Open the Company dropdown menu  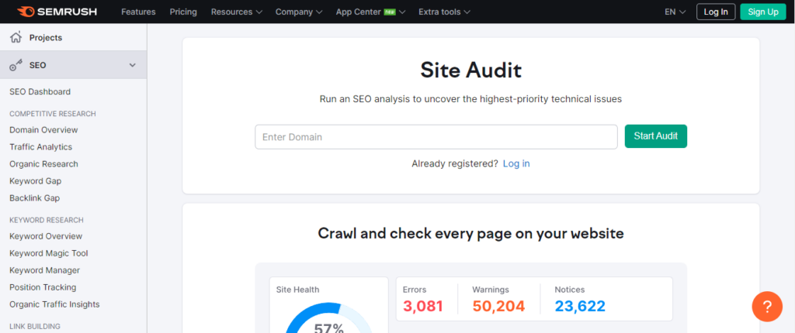[x=299, y=12]
